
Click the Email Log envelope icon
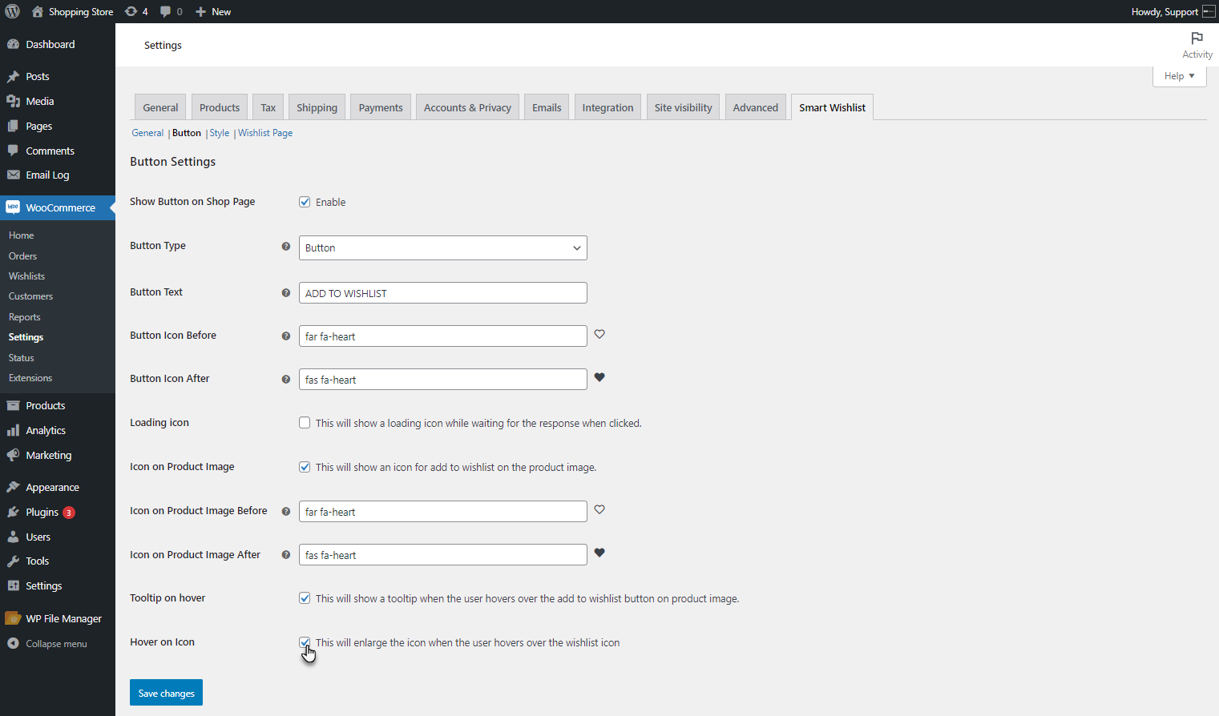(x=13, y=175)
